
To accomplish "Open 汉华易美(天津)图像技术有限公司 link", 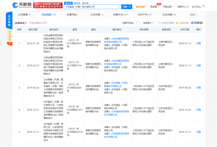I will tap(116, 84).
